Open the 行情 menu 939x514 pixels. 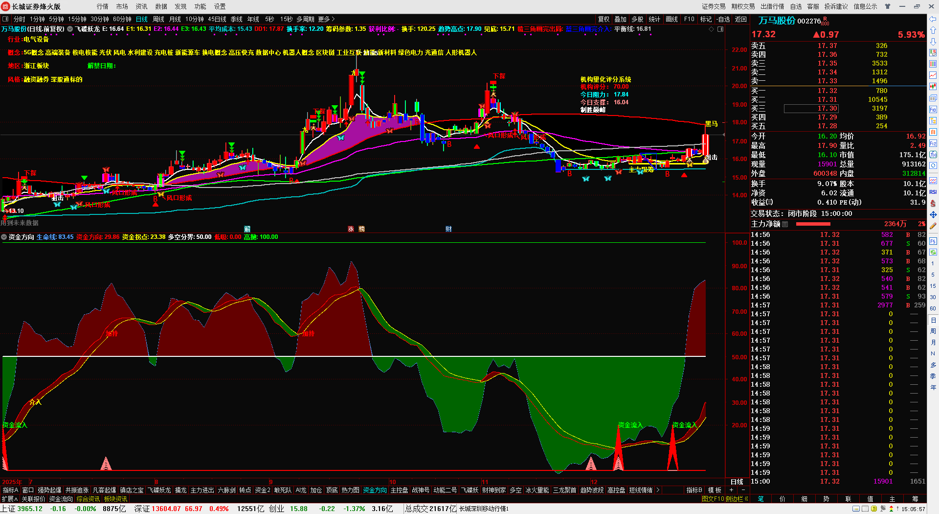pos(103,6)
